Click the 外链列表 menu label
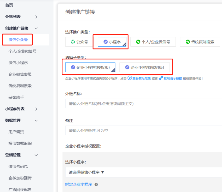The image size is (222, 192). (13, 17)
